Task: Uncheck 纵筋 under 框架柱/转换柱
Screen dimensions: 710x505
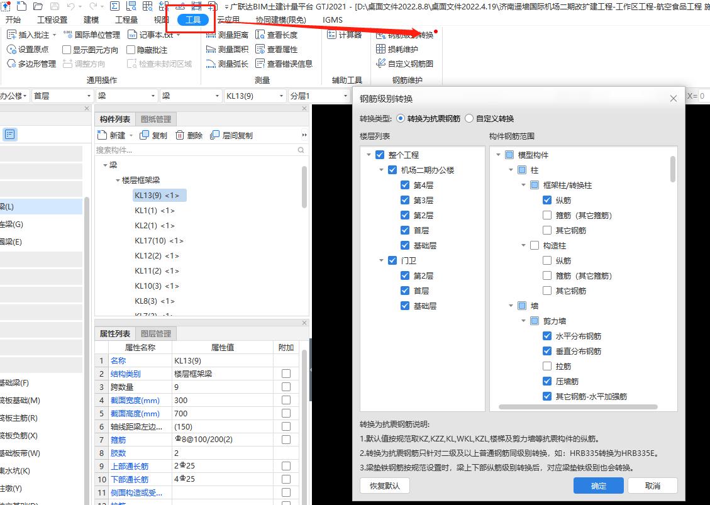Action: point(546,199)
